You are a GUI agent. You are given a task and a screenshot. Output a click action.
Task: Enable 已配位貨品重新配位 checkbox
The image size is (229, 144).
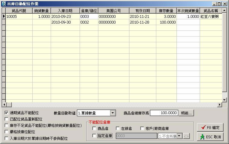(x=7, y=119)
